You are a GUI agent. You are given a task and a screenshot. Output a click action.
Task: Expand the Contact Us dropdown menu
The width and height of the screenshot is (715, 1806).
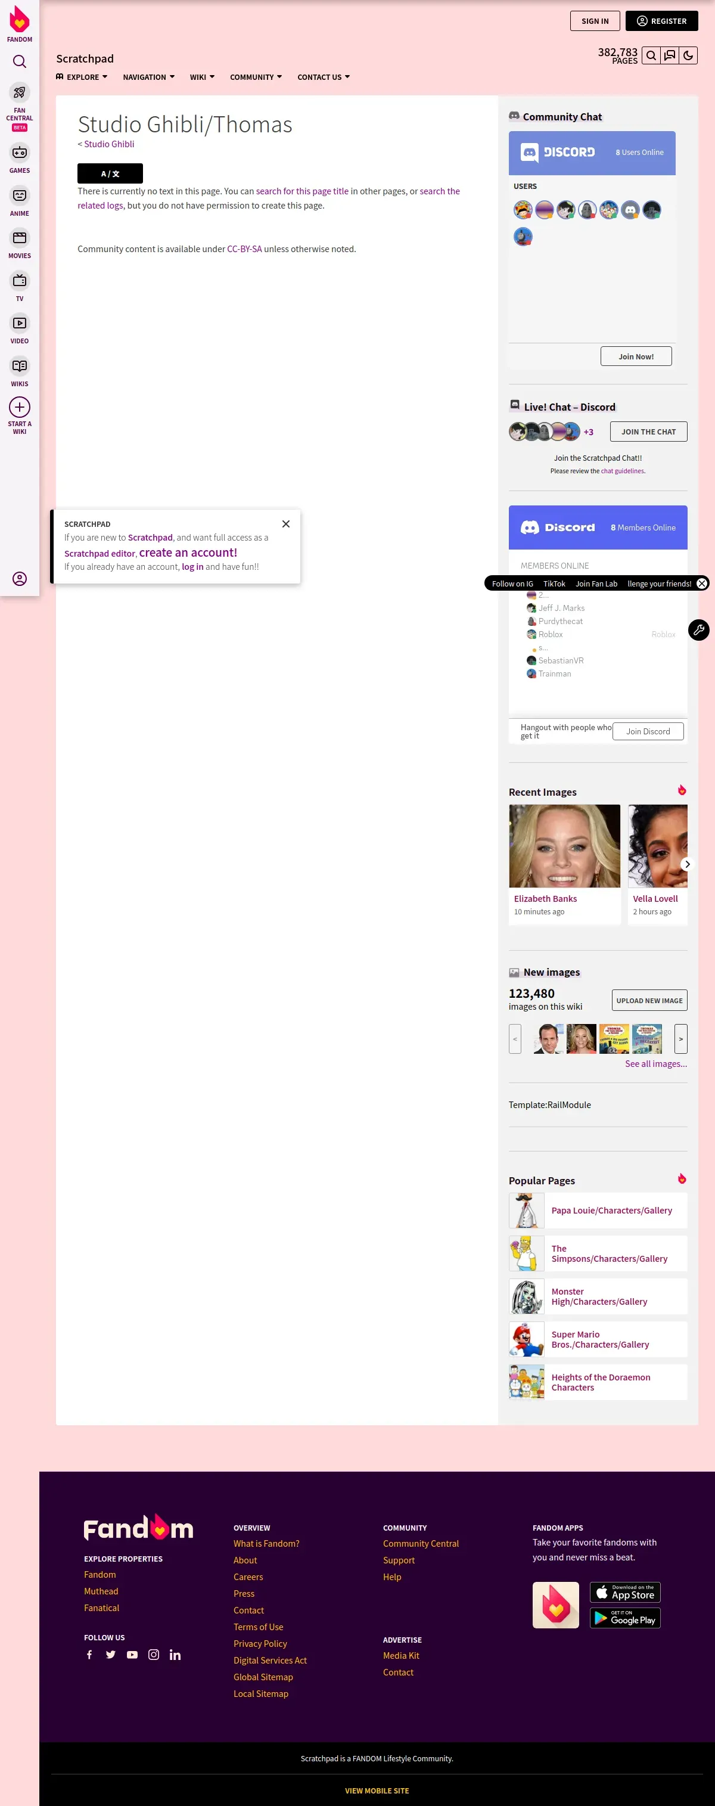323,77
